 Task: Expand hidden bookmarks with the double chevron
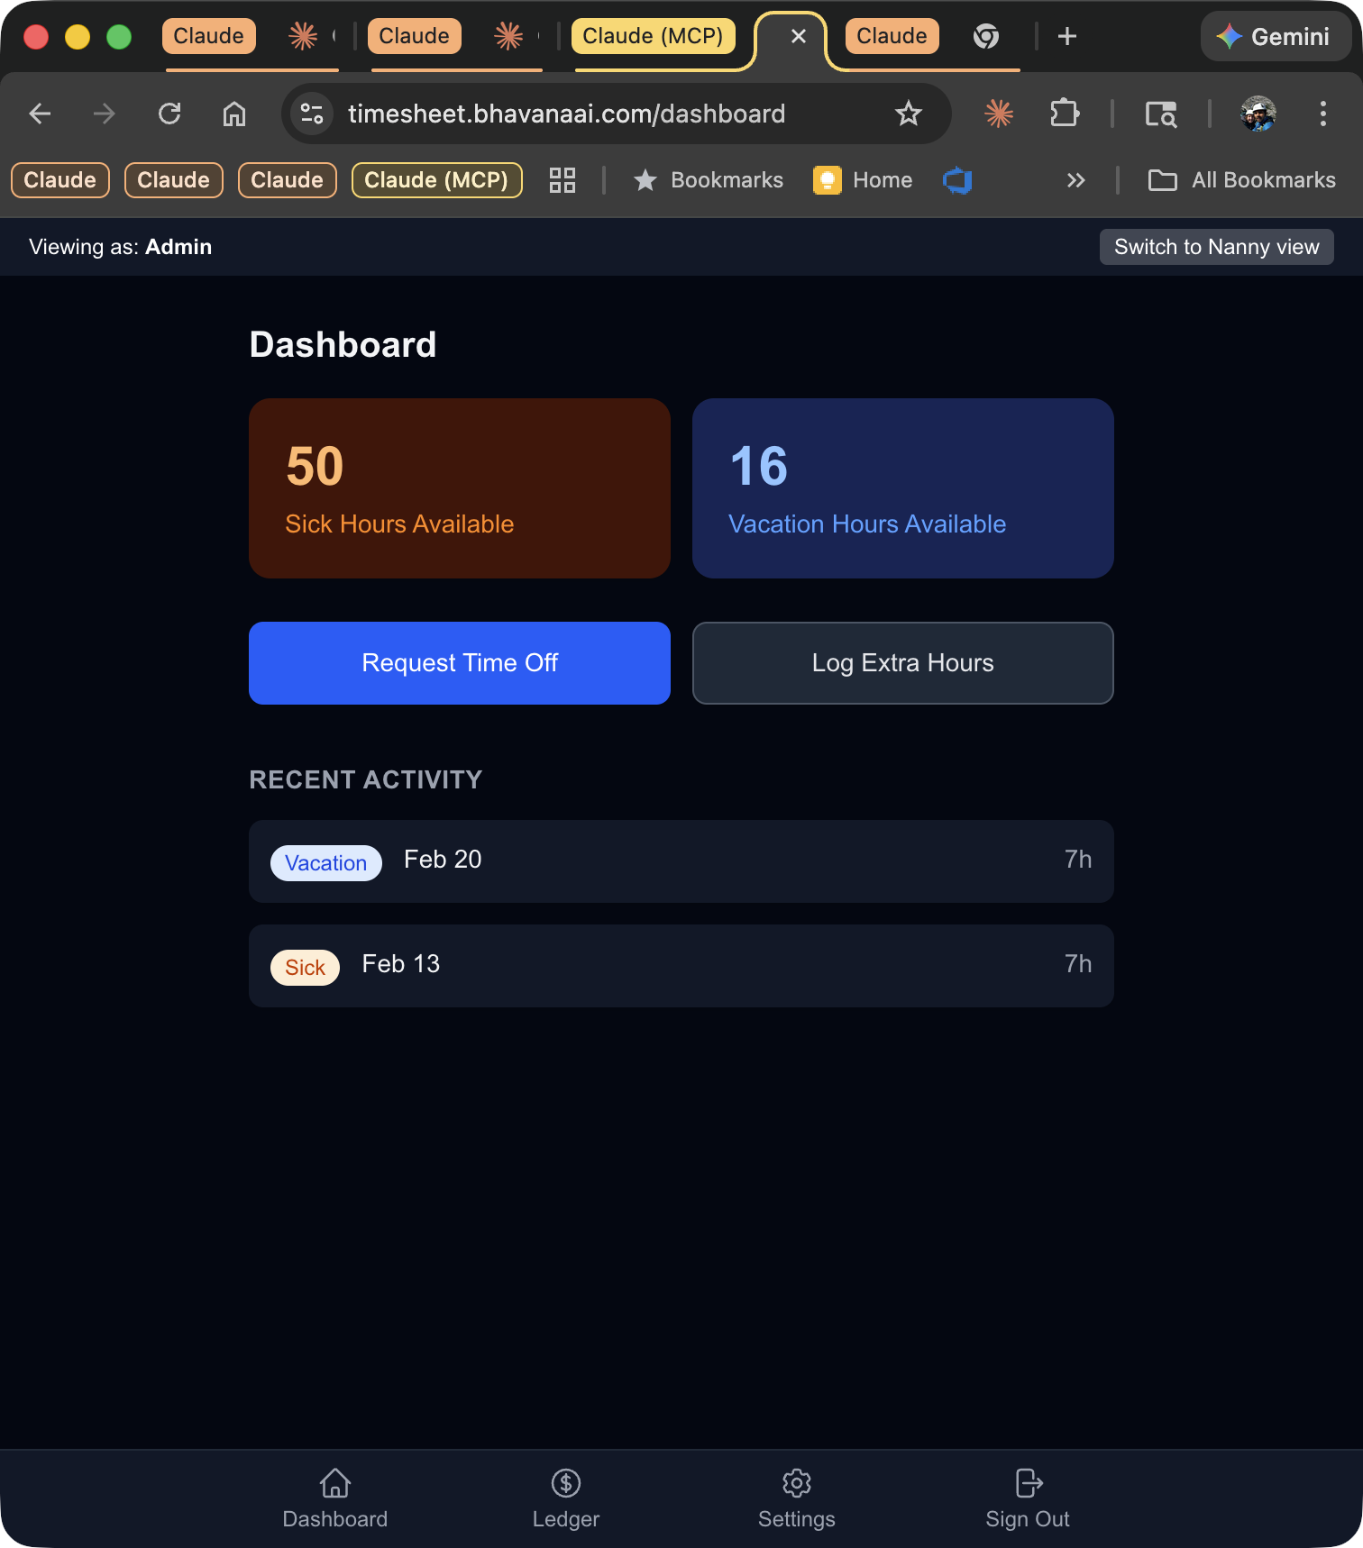point(1075,180)
